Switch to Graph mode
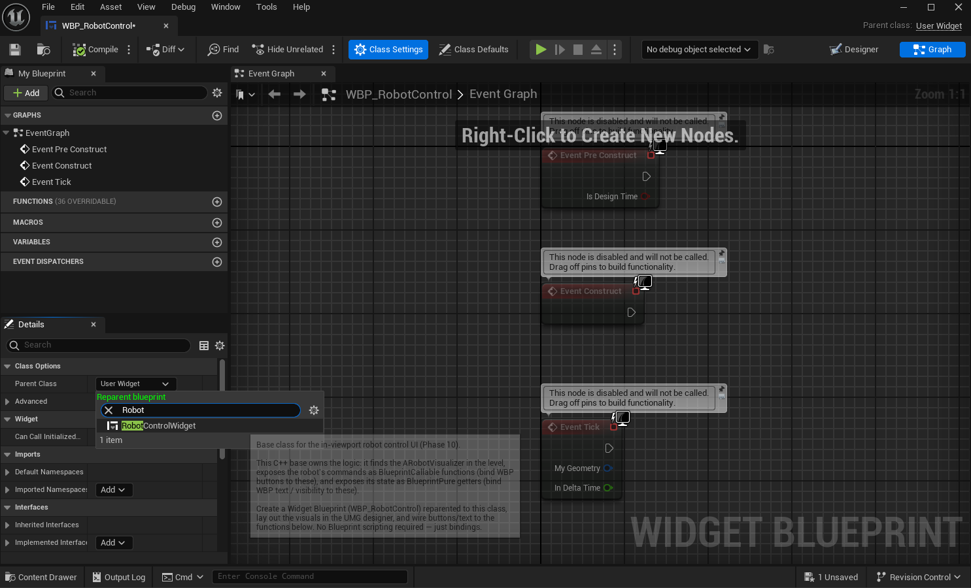971x588 pixels. point(932,50)
